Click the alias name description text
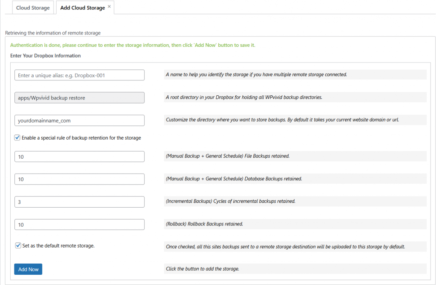 click(x=256, y=74)
